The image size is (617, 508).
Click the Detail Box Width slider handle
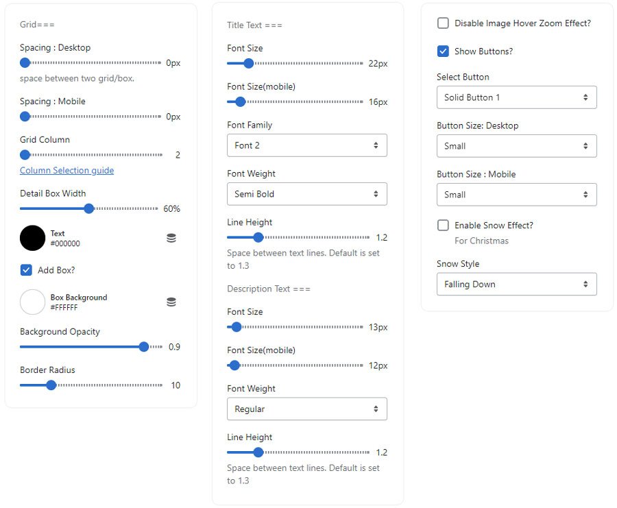88,208
